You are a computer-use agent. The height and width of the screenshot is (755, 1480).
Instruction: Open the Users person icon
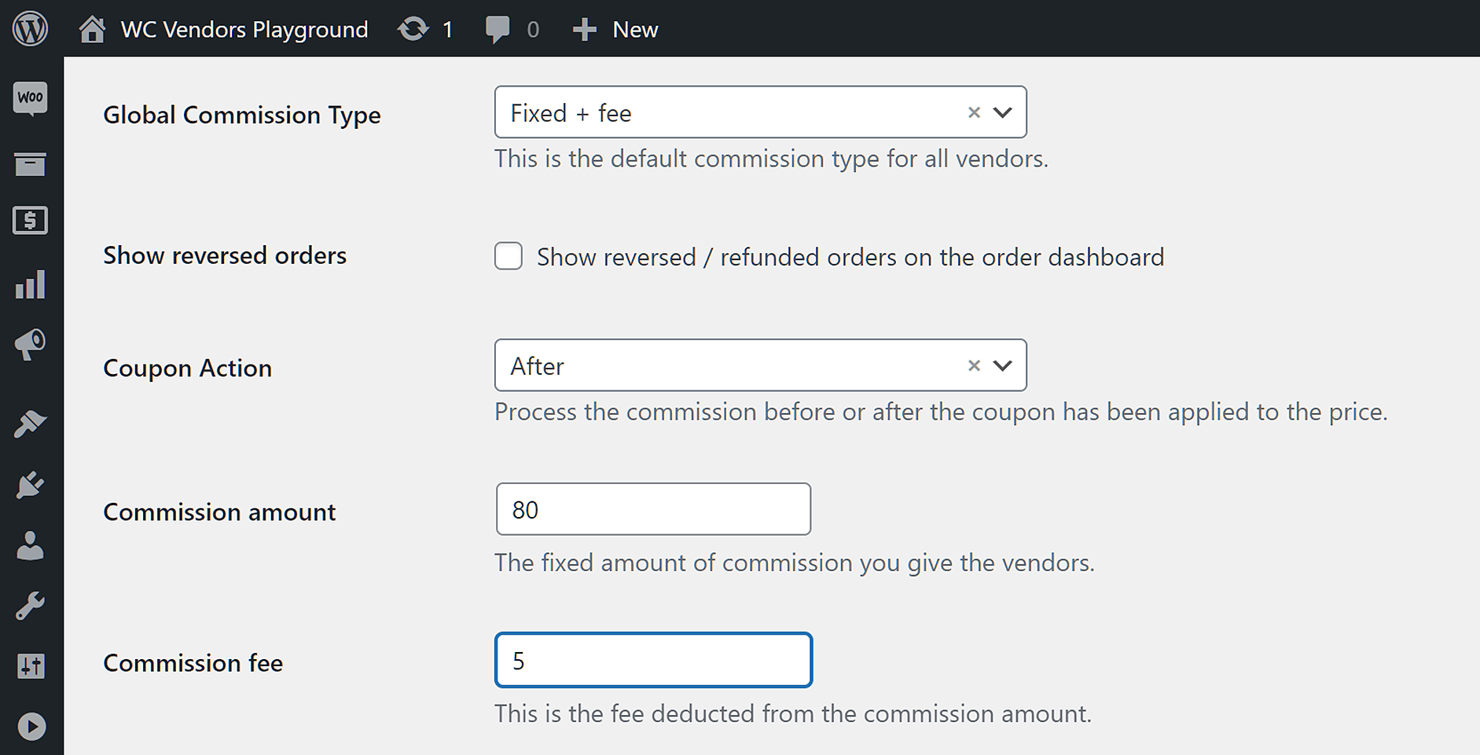point(31,546)
